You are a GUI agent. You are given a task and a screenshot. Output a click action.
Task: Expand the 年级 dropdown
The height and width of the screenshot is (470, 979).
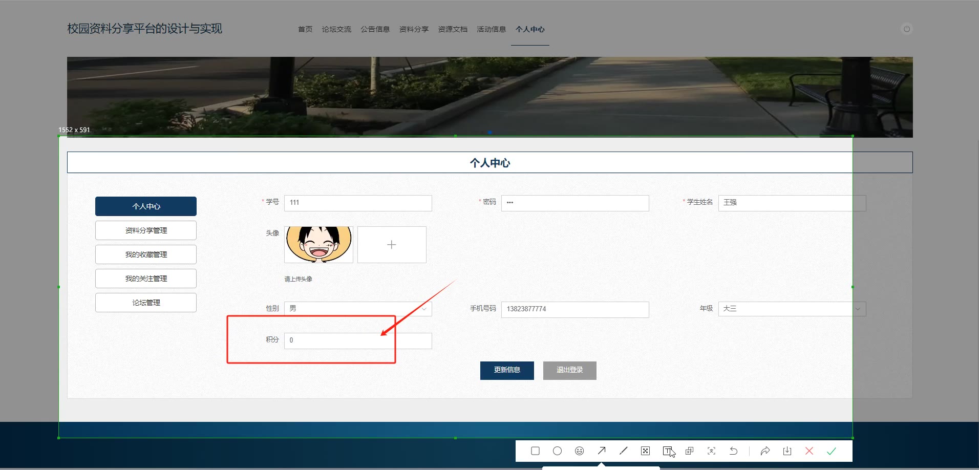(792, 309)
